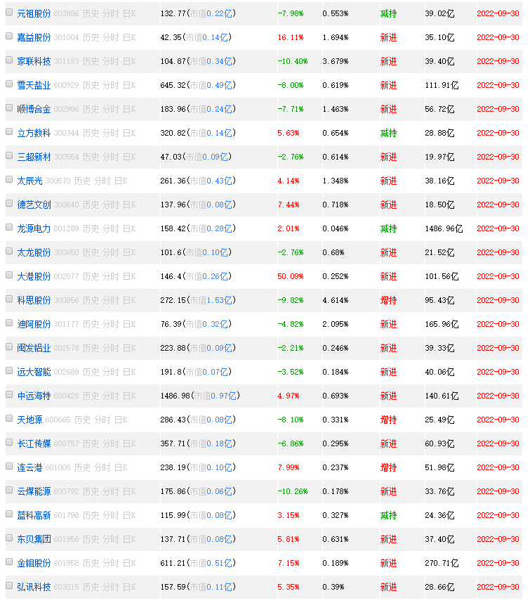Tick the checkbox for 元祖股份
The image size is (530, 603).
tap(9, 13)
